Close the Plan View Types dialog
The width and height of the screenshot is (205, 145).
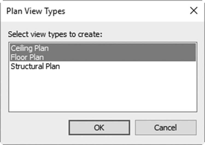[x=194, y=11]
